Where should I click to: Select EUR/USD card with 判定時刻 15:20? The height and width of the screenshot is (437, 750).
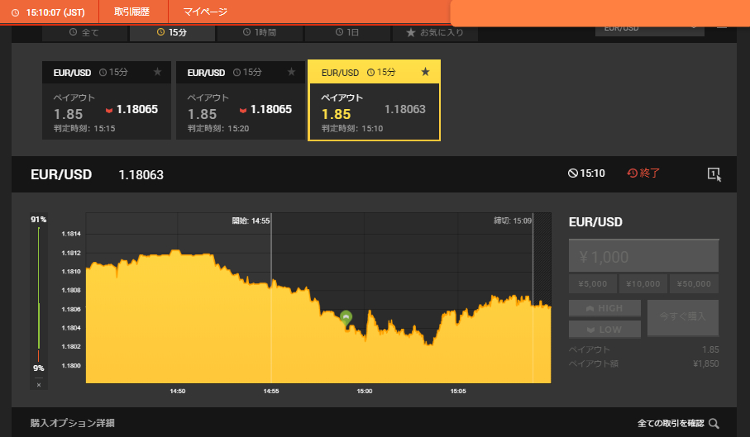pos(241,100)
